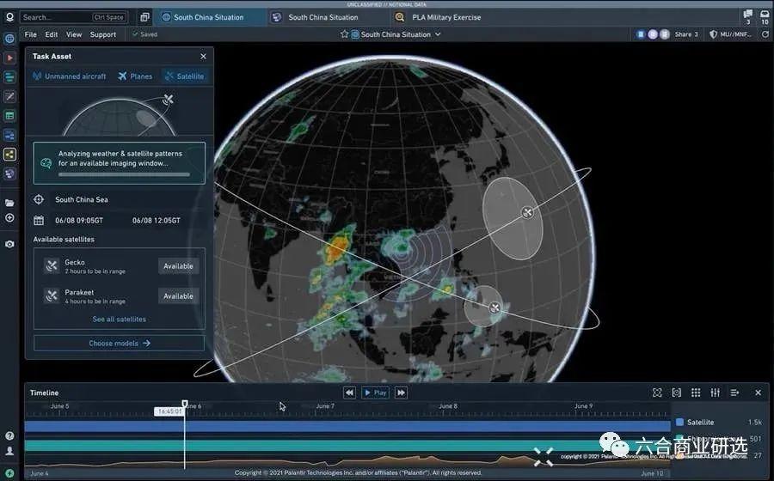Click the timeline bracket focus icon

pos(676,393)
